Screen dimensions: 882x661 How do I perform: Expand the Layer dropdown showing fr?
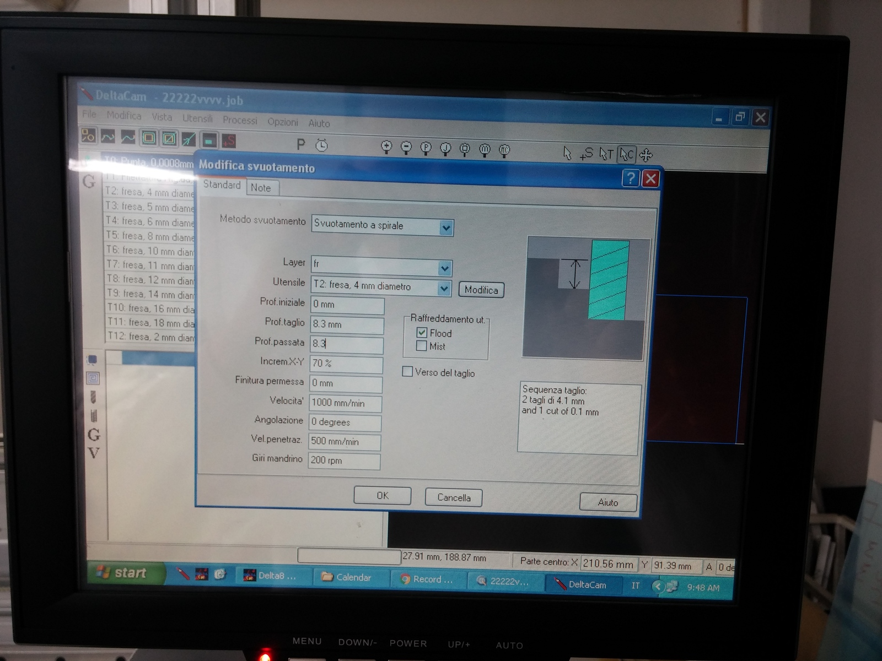pos(445,268)
